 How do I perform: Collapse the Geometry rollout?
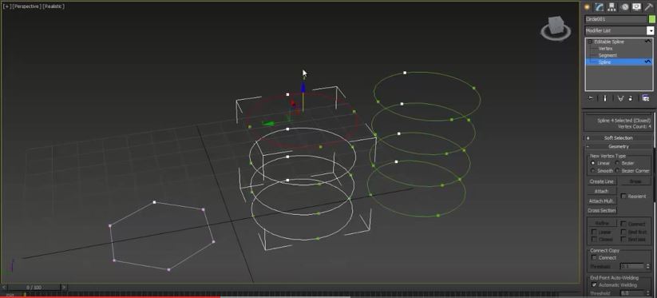(x=619, y=147)
